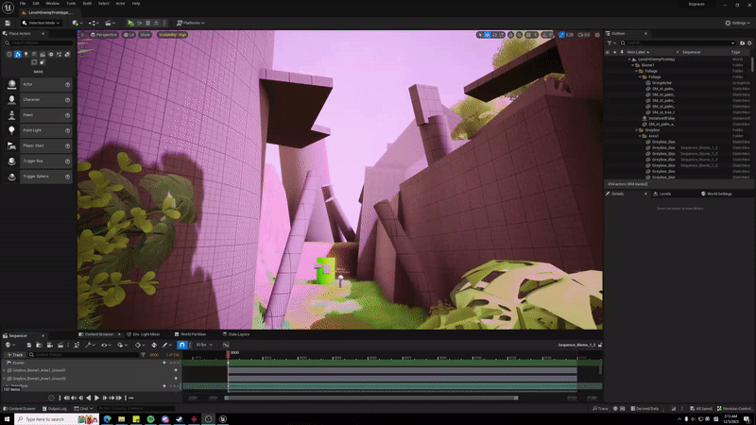
Task: Click the Sequencer render movie clapper icon
Action: [60, 345]
